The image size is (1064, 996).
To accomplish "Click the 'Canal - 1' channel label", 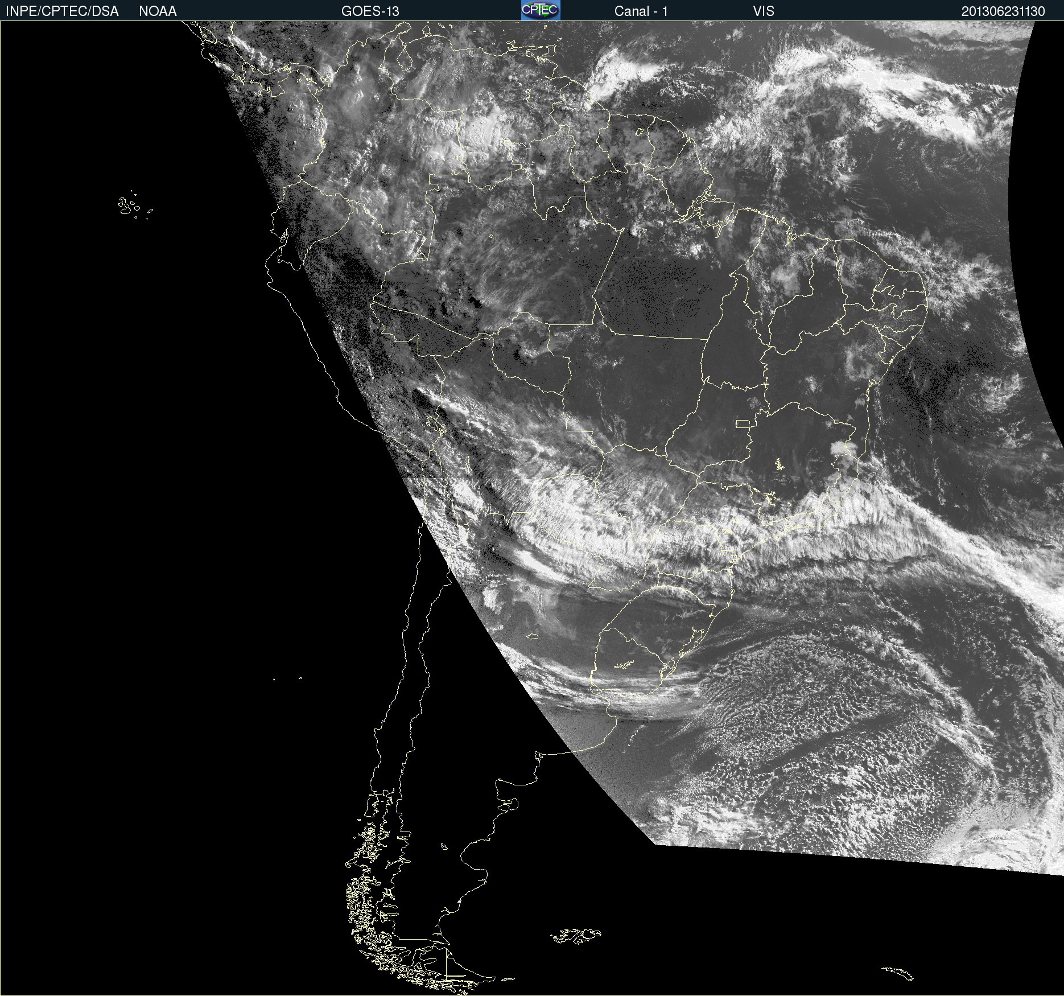I will click(641, 11).
